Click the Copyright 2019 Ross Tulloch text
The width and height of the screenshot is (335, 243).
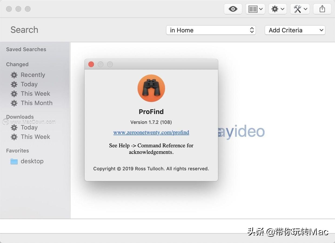[151, 169]
